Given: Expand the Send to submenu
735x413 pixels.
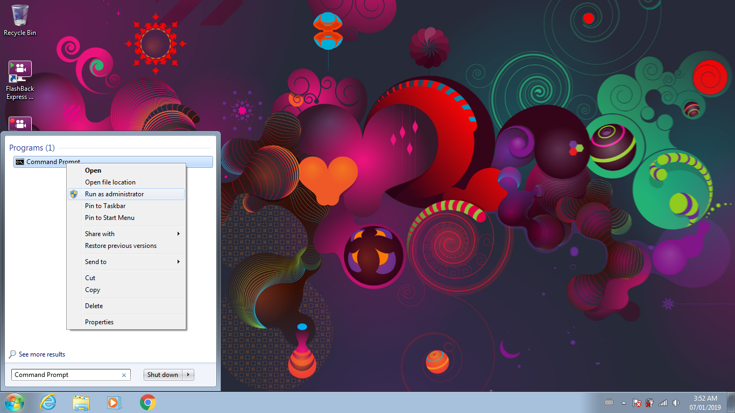Looking at the screenshot, I should tap(126, 262).
